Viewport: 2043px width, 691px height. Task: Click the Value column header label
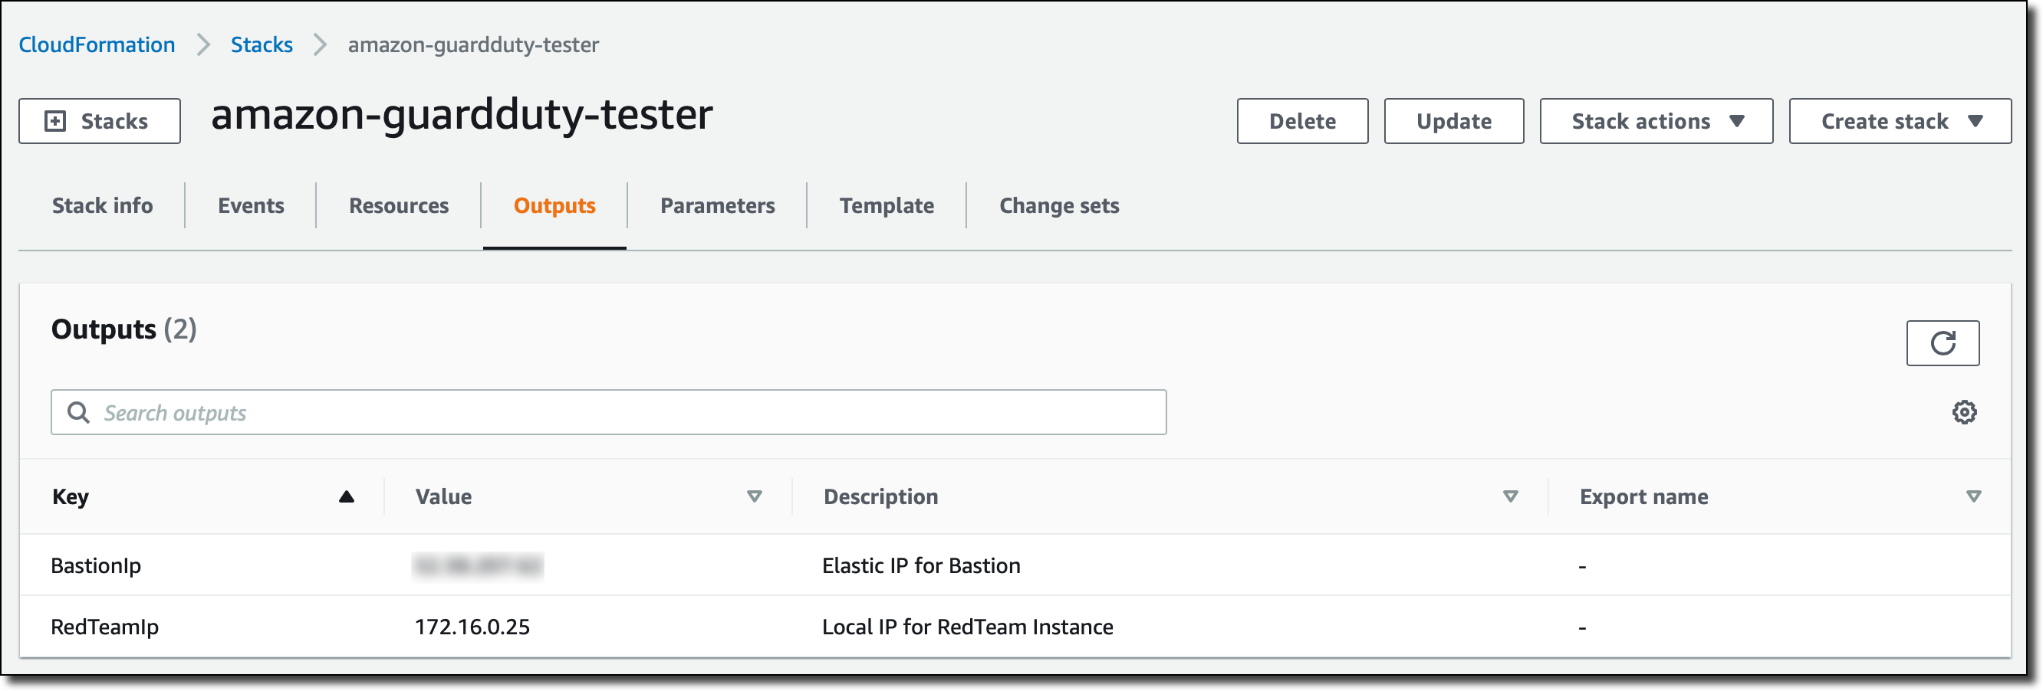[x=443, y=497]
